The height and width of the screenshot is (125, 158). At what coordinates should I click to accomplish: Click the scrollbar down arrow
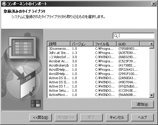151,95
